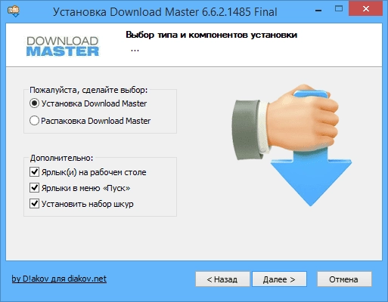This screenshot has width=388, height=302.
Task: Click the Пожалуйста, сделайте выбор: group label
Action: [88, 90]
